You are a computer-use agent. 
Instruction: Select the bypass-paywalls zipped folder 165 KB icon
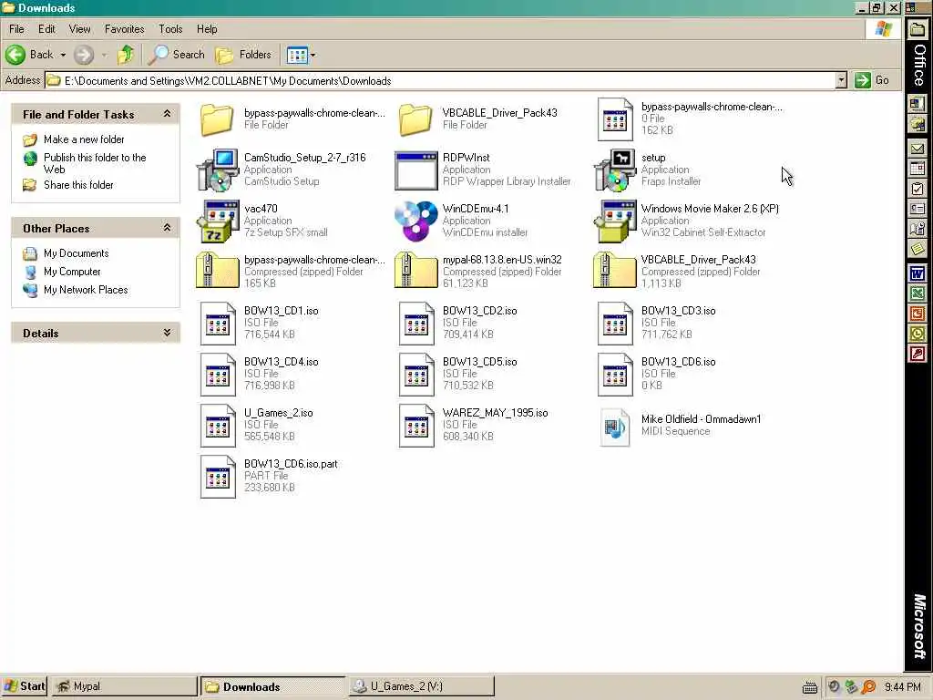[217, 271]
